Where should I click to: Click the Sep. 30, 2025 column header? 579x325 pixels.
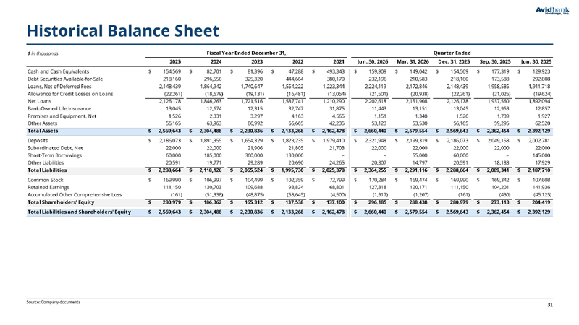(x=495, y=62)
